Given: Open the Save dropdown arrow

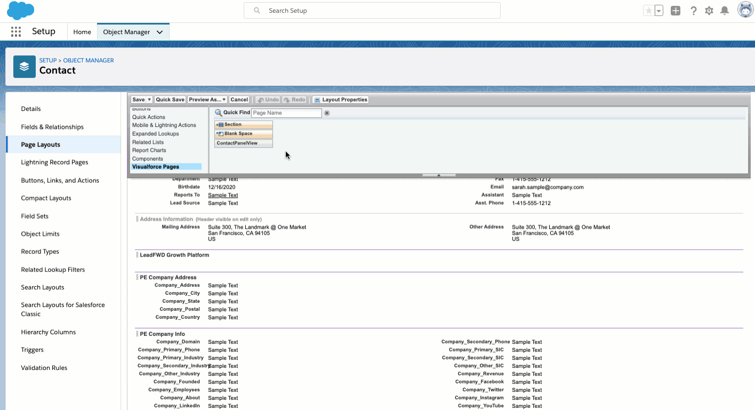Looking at the screenshot, I should (x=149, y=100).
